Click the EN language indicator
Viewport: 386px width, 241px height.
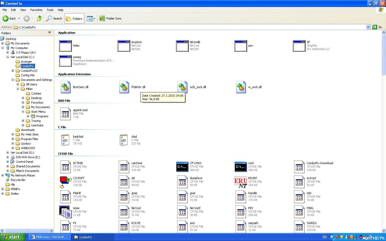coord(324,237)
